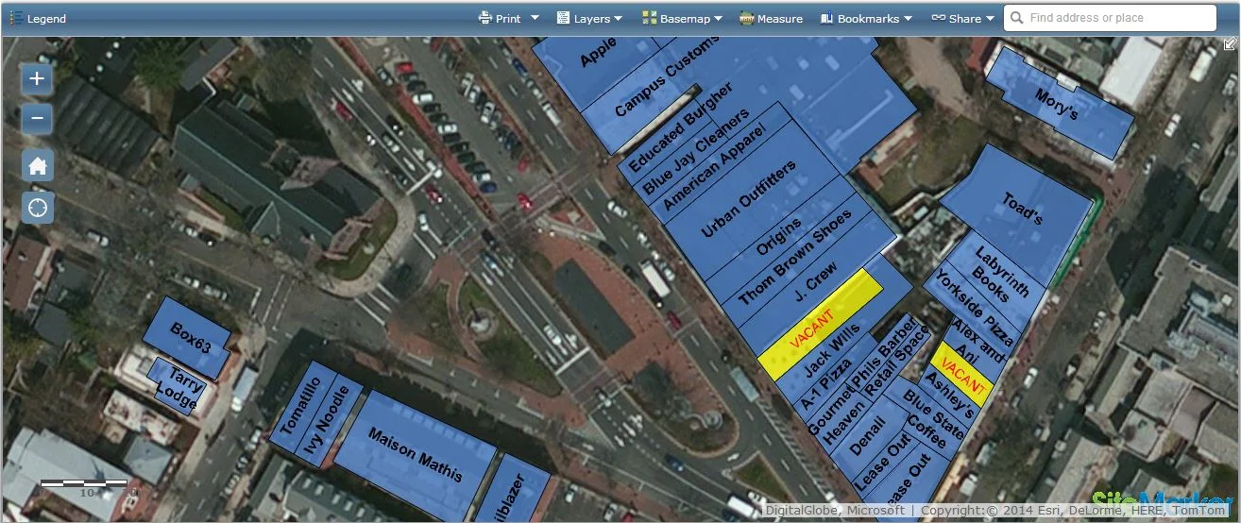Expand the Print dropdown arrow
The image size is (1241, 523).
535,18
